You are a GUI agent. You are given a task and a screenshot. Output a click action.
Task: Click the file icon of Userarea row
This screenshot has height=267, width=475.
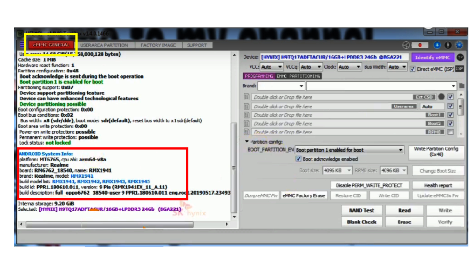click(247, 106)
